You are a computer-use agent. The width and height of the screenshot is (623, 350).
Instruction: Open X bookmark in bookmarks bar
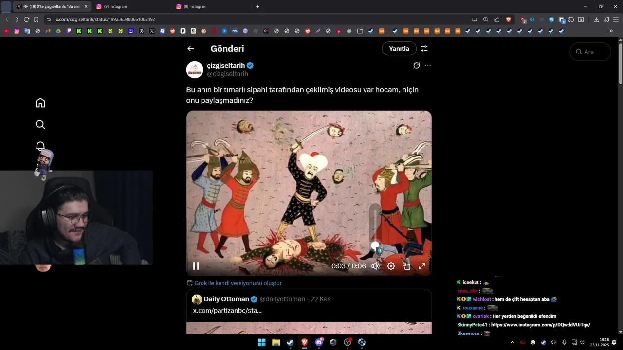coord(152,31)
